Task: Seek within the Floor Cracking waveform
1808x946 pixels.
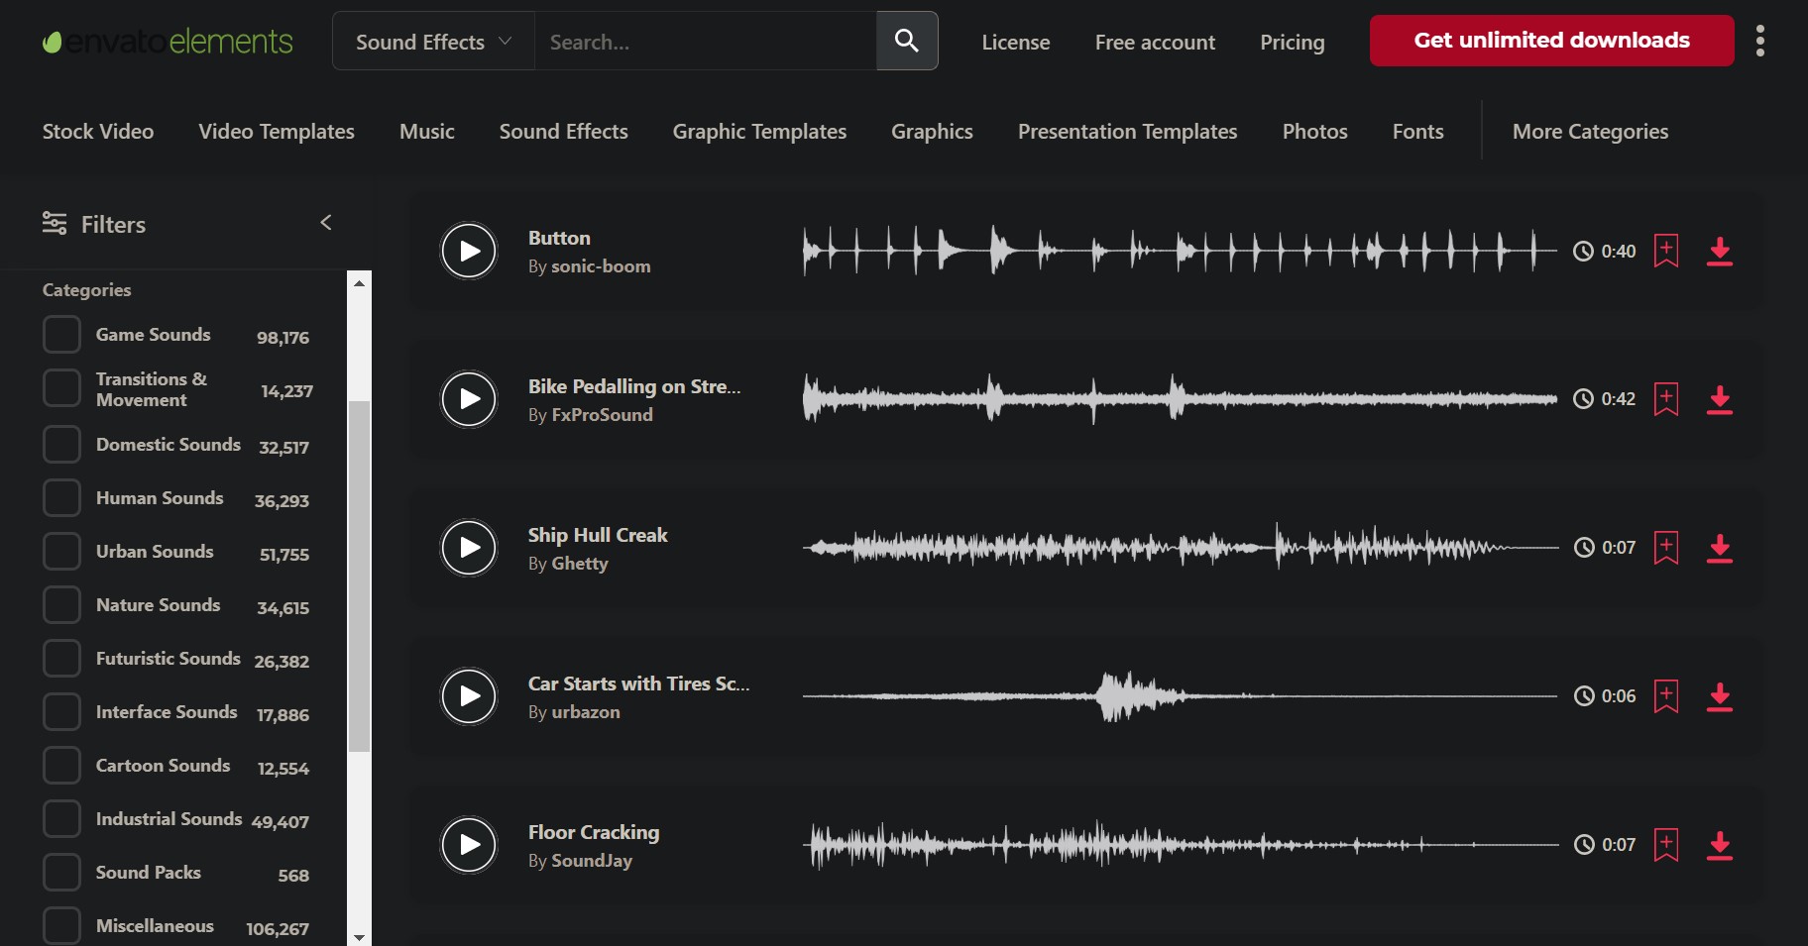Action: (1180, 845)
